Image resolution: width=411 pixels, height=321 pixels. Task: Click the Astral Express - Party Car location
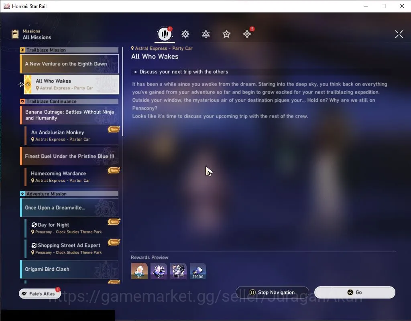(x=162, y=48)
